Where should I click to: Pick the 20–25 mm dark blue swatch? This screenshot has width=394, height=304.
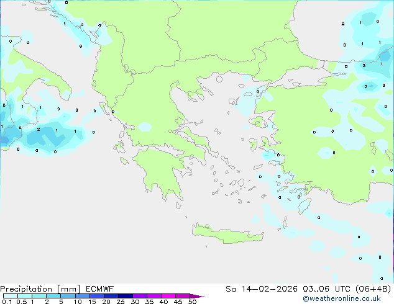[x=111, y=296]
